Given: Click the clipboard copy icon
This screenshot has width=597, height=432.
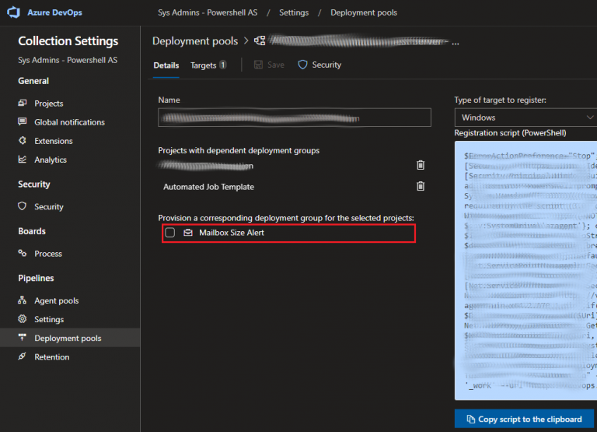Looking at the screenshot, I should 470,419.
